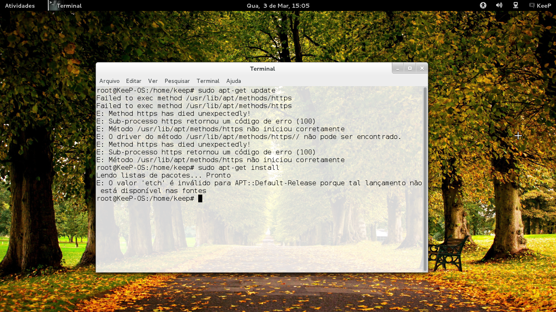Open the network connection icon
The width and height of the screenshot is (556, 312).
point(515,5)
